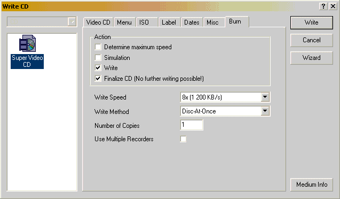
Task: Click the Finalize CD label text
Action: click(154, 79)
